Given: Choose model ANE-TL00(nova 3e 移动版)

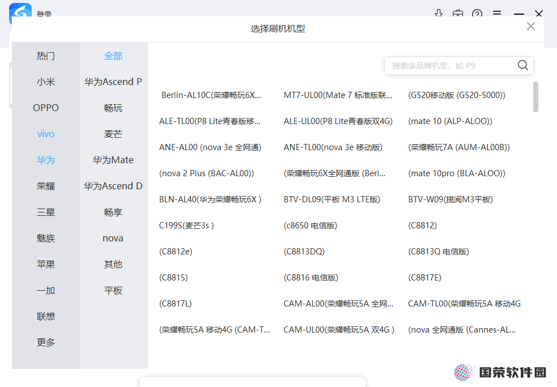Looking at the screenshot, I should [333, 147].
